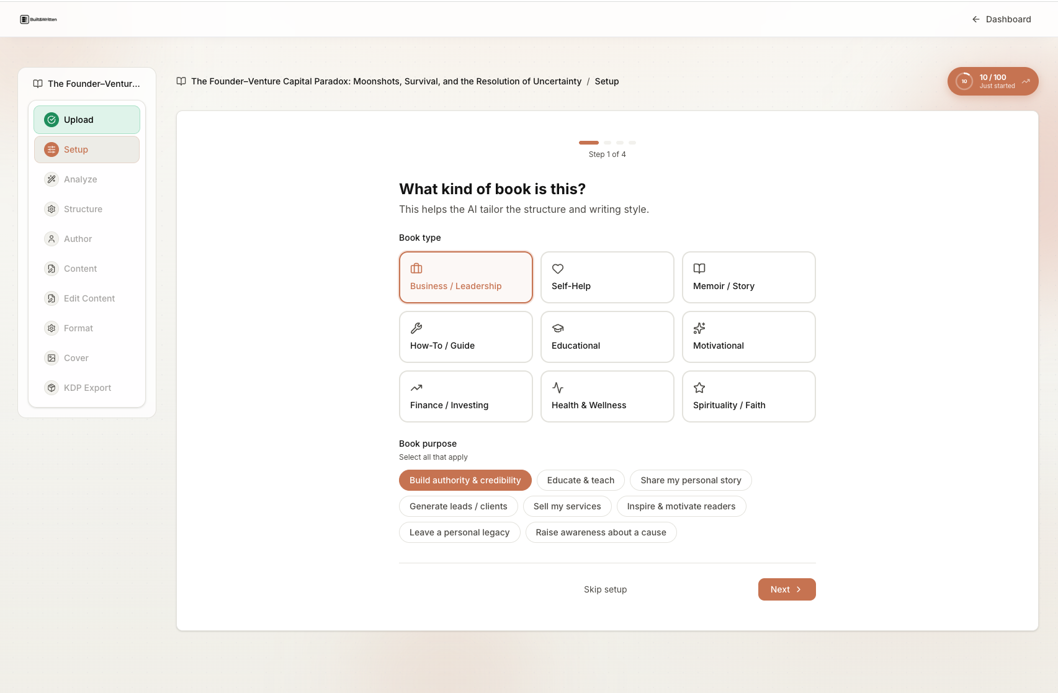1058x693 pixels.
Task: Click Skip setup
Action: [x=605, y=589]
